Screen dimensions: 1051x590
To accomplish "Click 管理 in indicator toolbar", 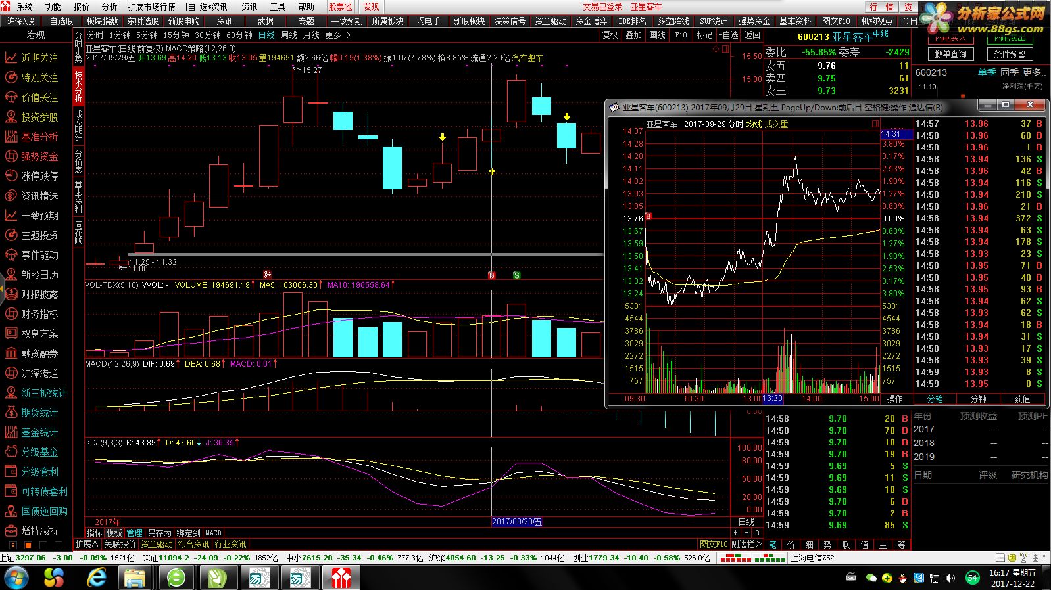I will (135, 533).
